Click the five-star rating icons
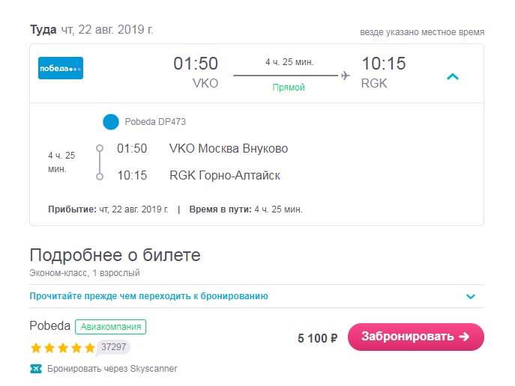Viewport: 515px width, 386px height. point(62,348)
